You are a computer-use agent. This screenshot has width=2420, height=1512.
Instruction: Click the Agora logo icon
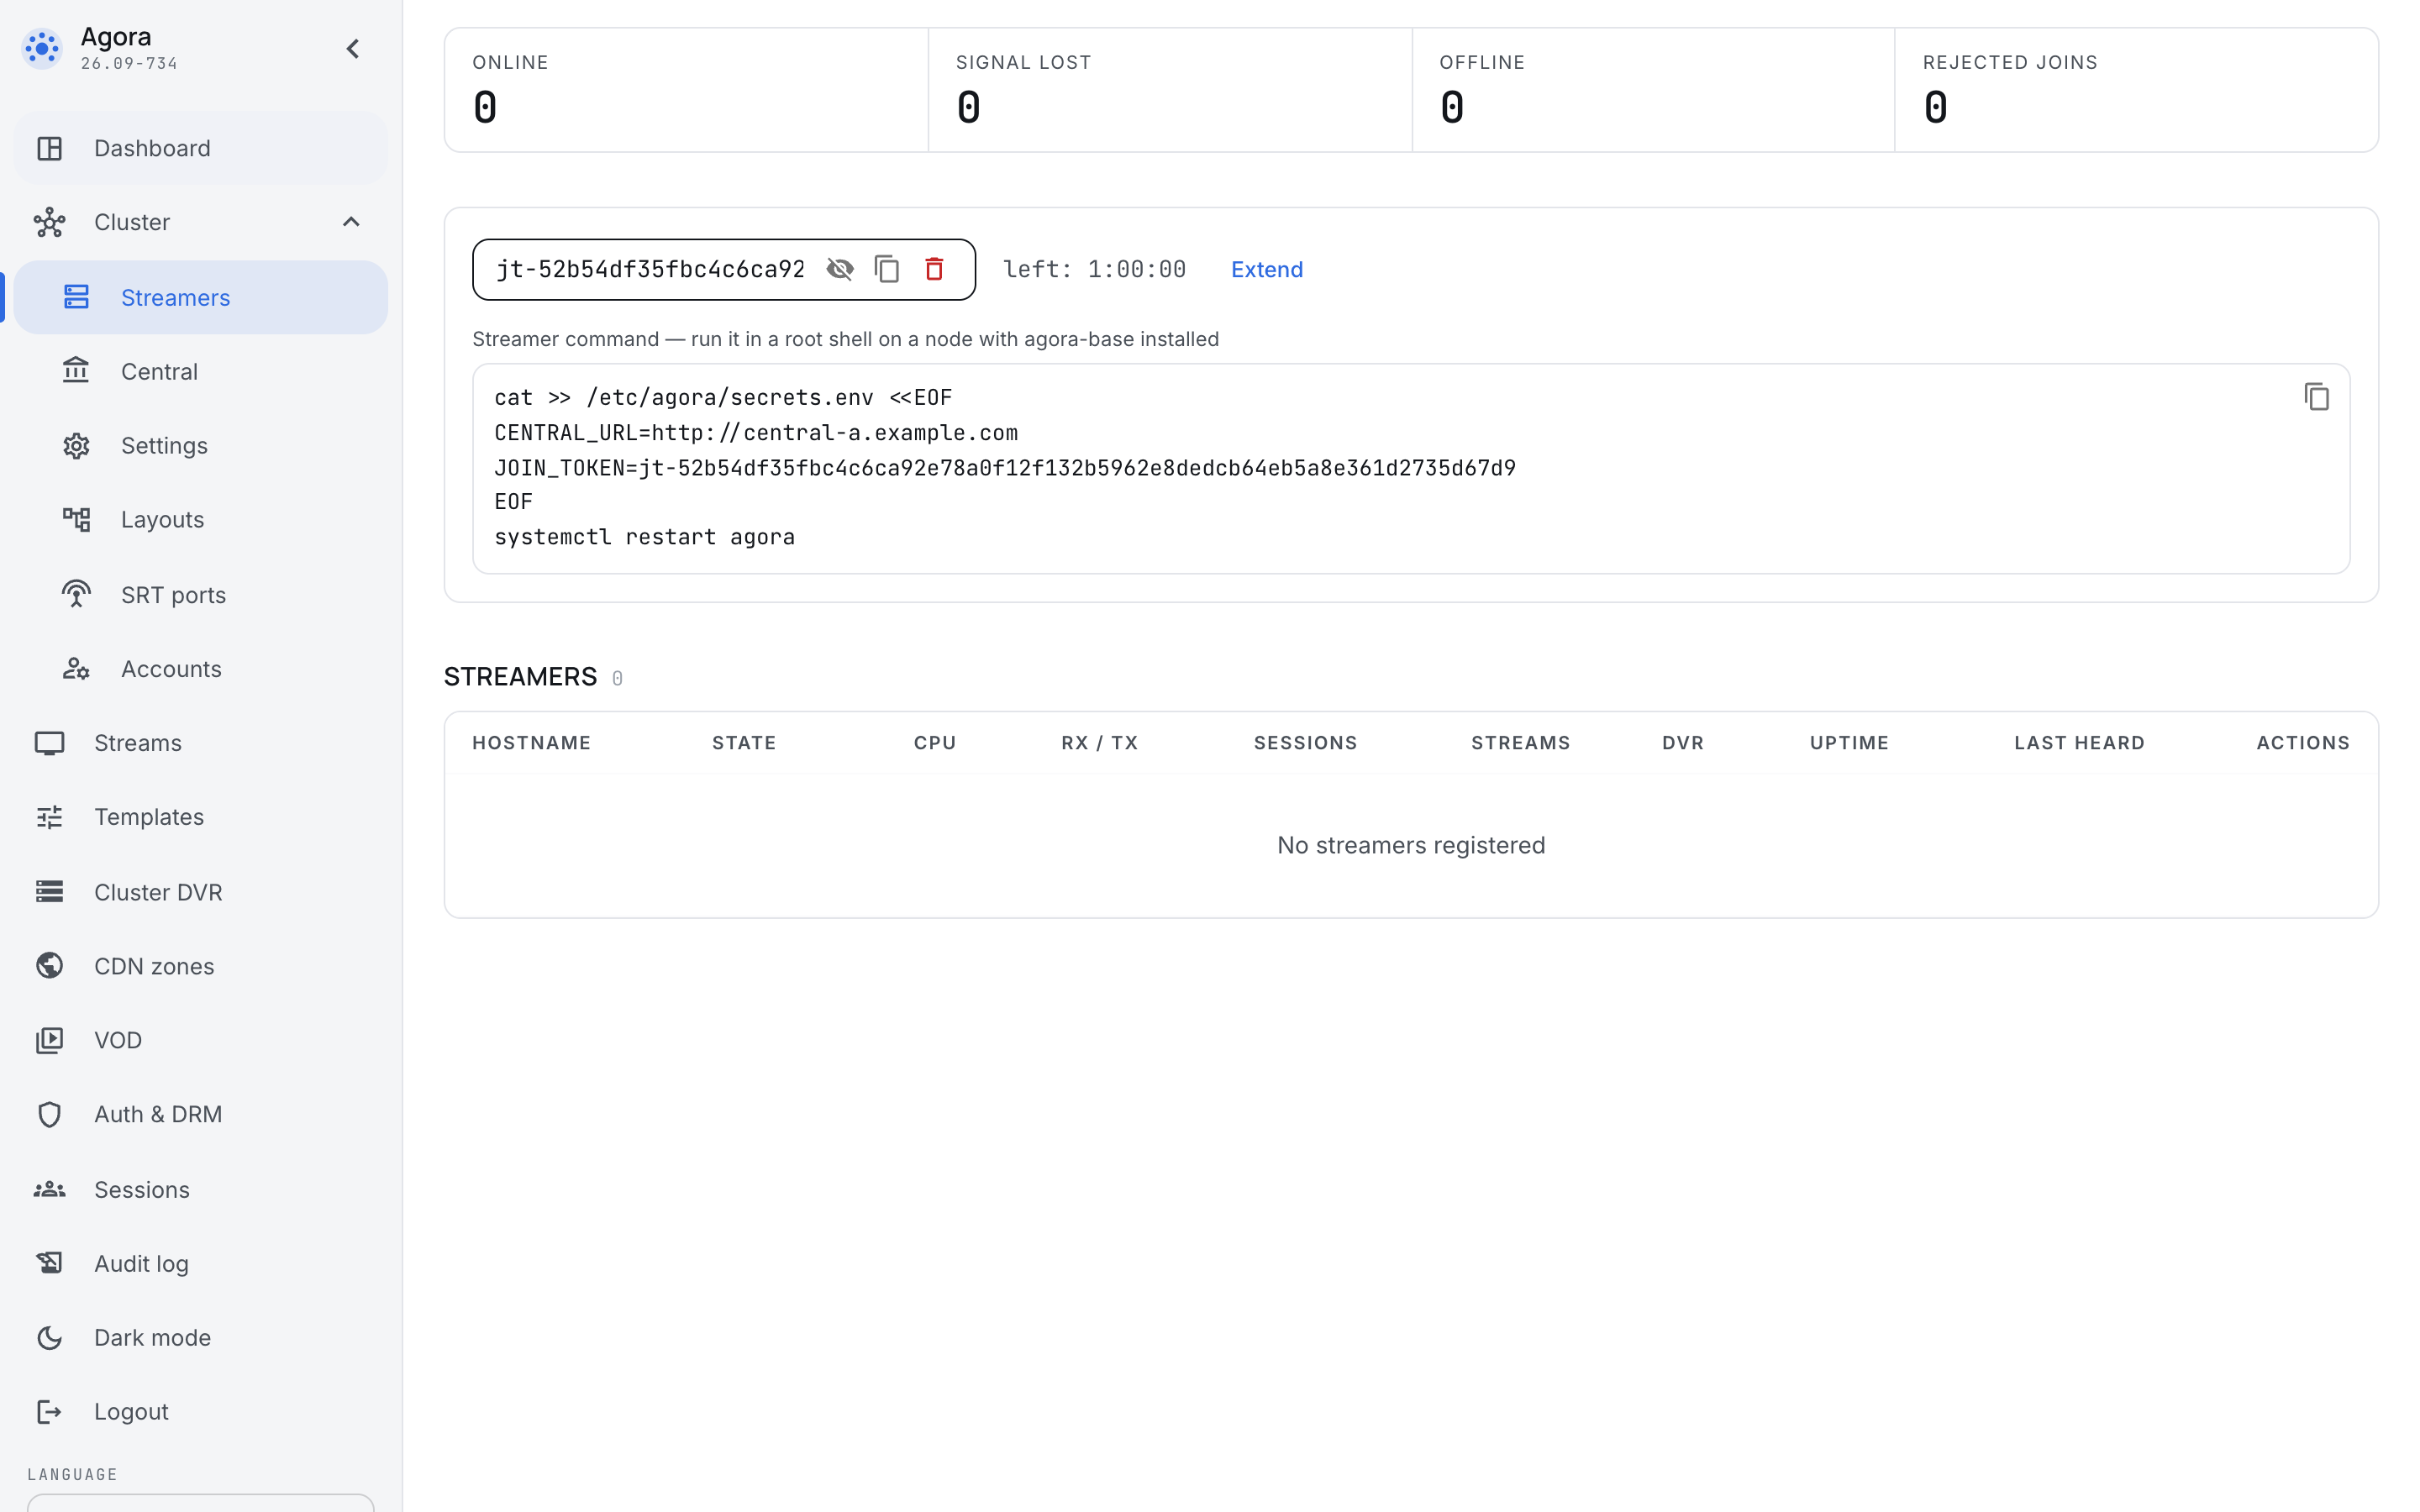(42, 48)
